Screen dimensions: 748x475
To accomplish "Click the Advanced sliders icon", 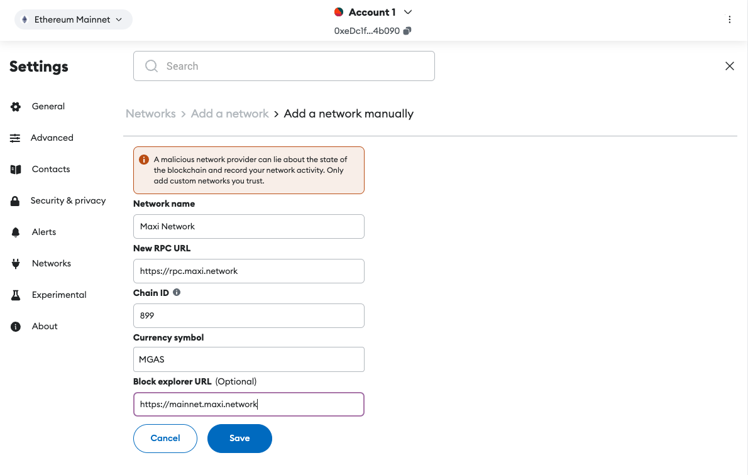I will pyautogui.click(x=16, y=138).
